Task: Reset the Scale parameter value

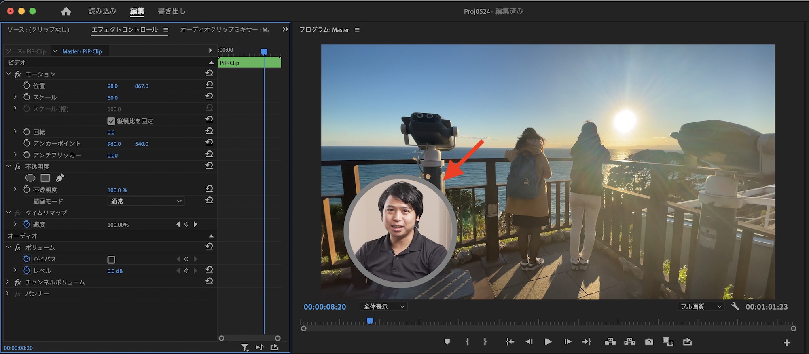Action: point(209,96)
